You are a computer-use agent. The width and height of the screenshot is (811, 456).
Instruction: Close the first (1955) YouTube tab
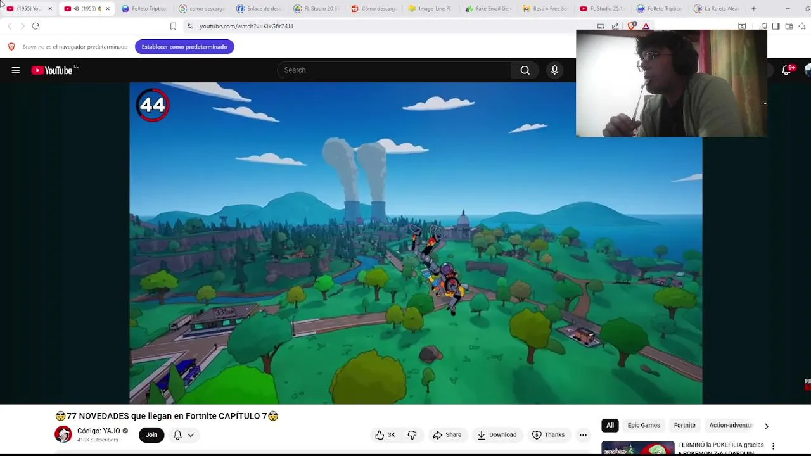(x=50, y=8)
